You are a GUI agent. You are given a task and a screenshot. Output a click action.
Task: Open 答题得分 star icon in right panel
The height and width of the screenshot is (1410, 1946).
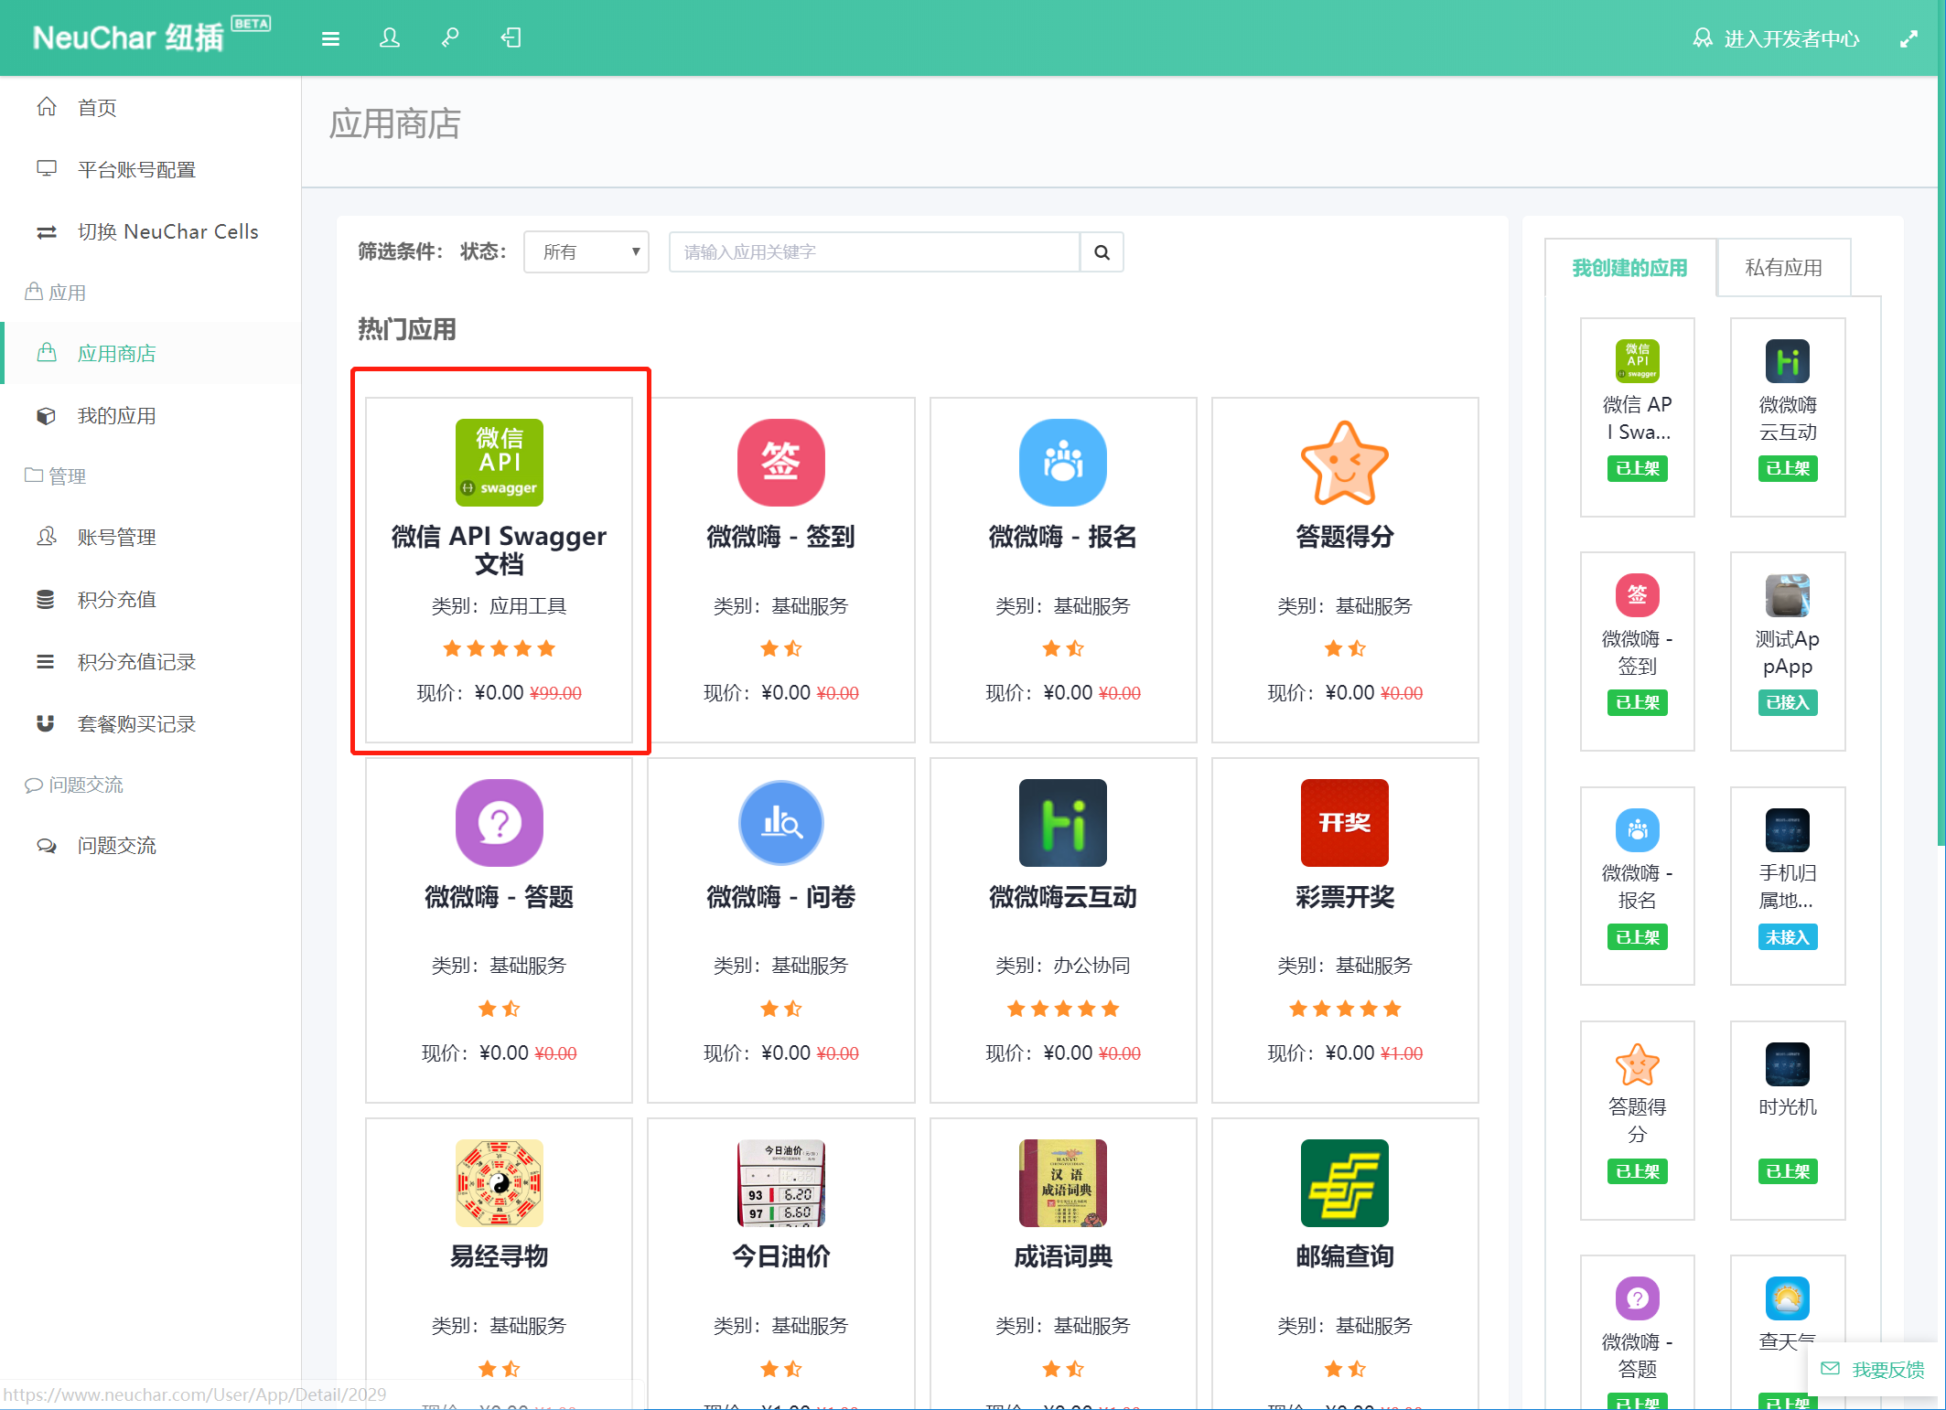1638,1064
